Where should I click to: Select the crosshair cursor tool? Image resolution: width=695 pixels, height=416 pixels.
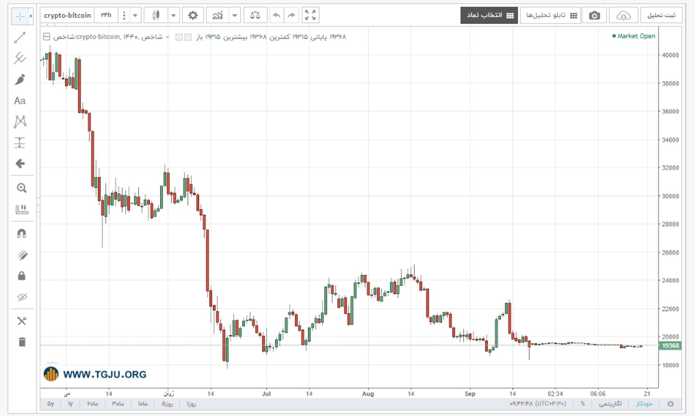pos(20,16)
